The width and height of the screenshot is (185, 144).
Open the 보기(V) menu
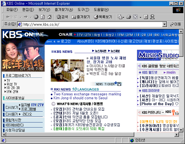[44, 10]
